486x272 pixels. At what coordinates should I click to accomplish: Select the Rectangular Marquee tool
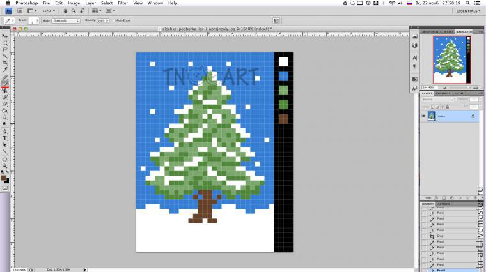4,43
